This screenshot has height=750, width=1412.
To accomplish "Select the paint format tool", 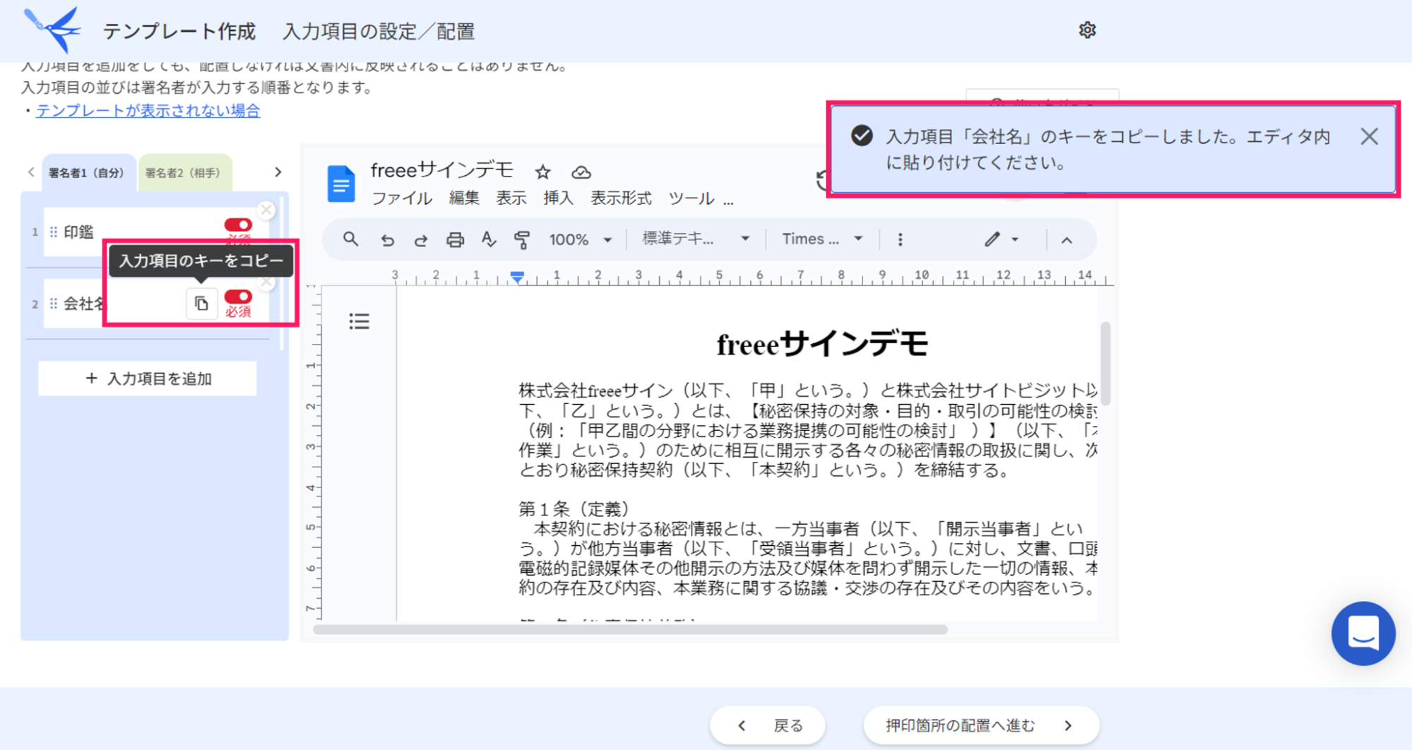I will tap(522, 240).
